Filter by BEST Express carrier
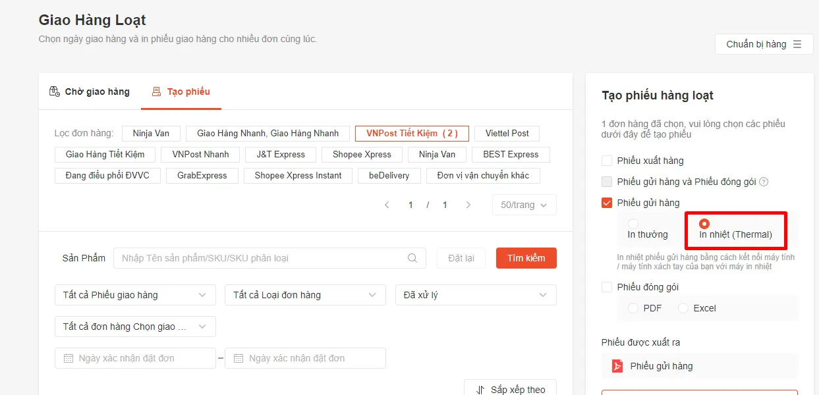Image resolution: width=819 pixels, height=395 pixels. [511, 155]
